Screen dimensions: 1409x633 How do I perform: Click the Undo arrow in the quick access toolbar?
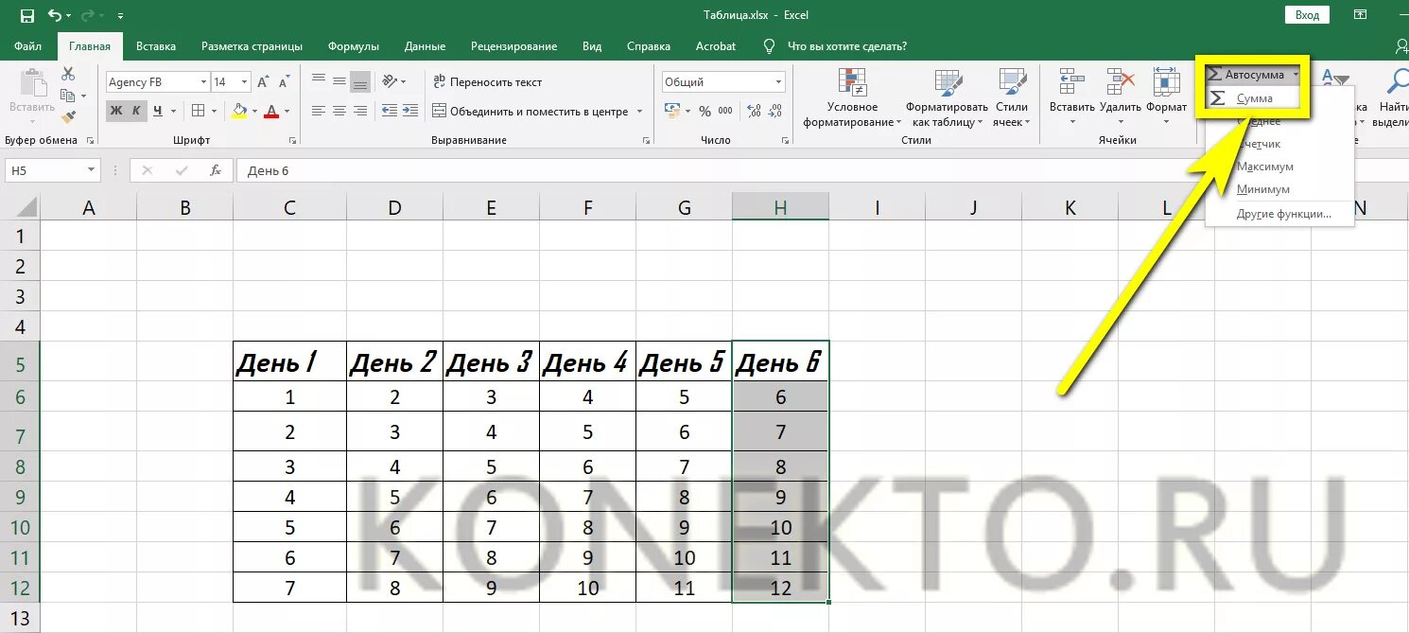[55, 16]
